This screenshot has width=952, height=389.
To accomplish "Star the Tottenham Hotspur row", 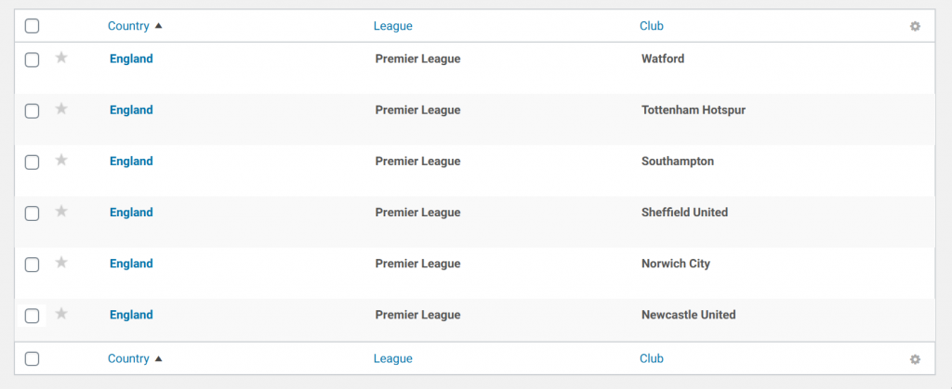I will tap(61, 109).
